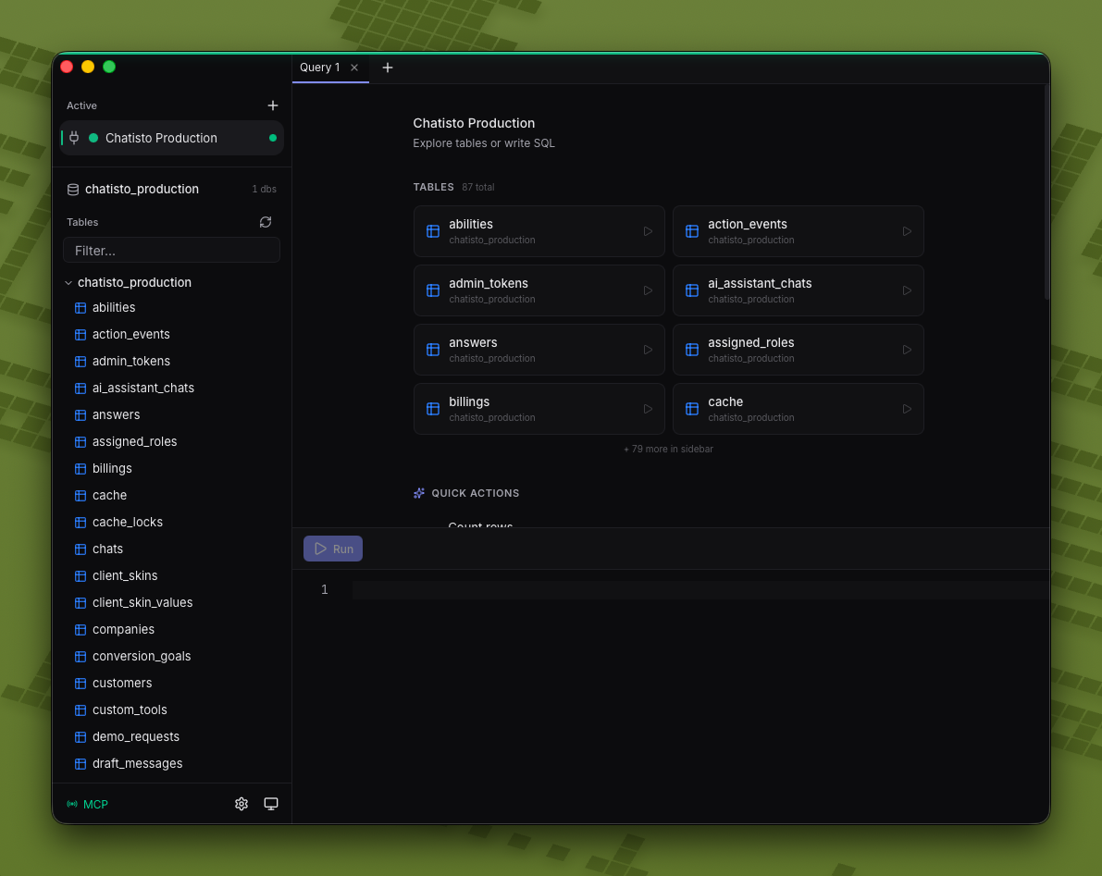Click the plug icon beside Chatisto Production

74,138
